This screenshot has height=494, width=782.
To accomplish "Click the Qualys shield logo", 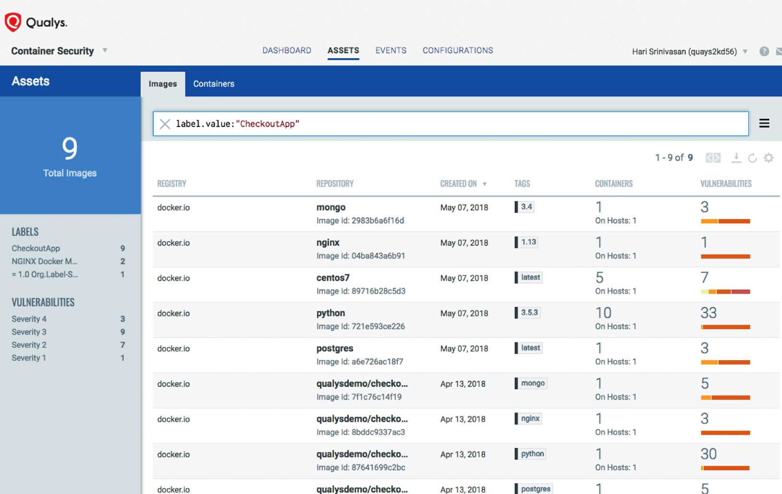I will (x=13, y=22).
